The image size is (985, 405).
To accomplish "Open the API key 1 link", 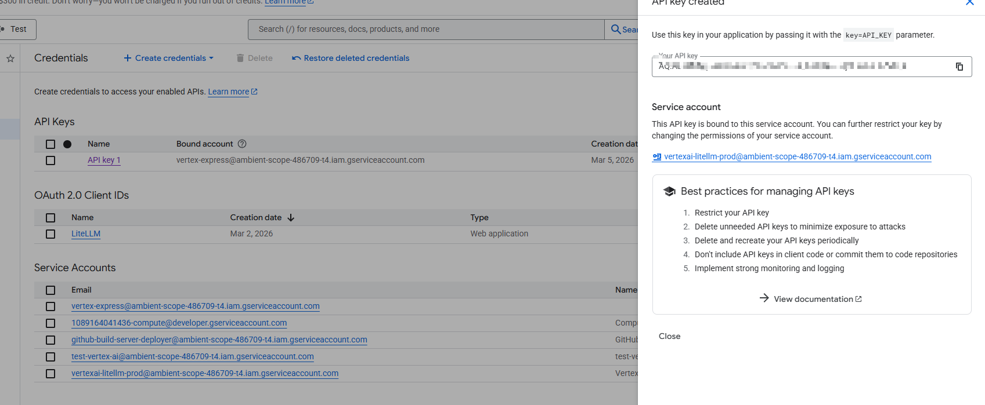I will pyautogui.click(x=104, y=160).
